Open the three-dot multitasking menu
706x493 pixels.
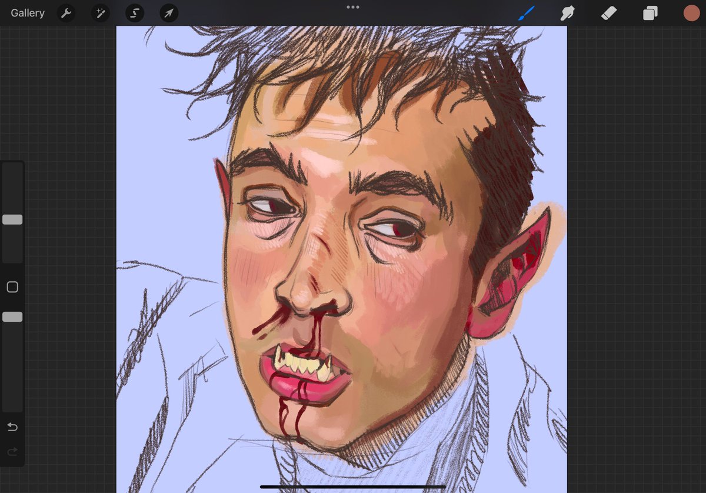pos(353,7)
